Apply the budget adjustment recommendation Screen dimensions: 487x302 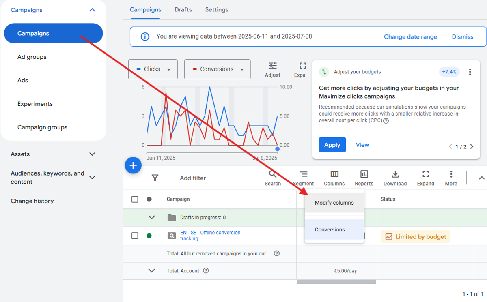click(332, 145)
